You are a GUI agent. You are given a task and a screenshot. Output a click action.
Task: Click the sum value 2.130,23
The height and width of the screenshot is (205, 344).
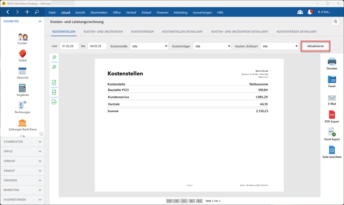pos(262,111)
